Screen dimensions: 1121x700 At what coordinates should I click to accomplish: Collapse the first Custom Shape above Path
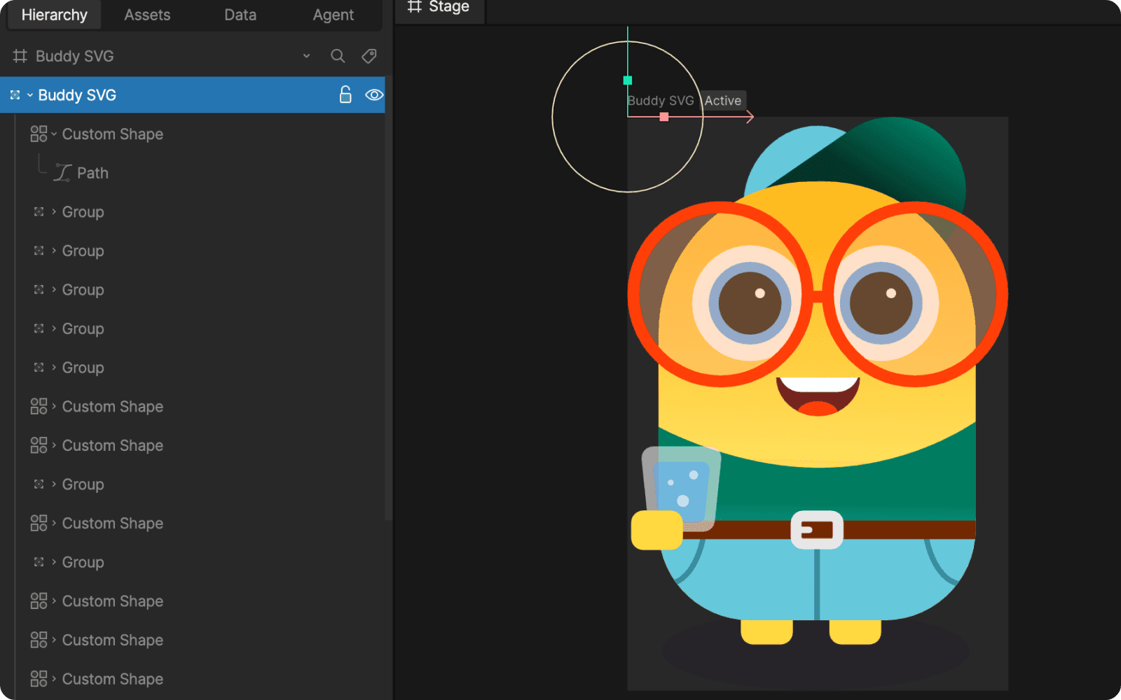pyautogui.click(x=54, y=134)
